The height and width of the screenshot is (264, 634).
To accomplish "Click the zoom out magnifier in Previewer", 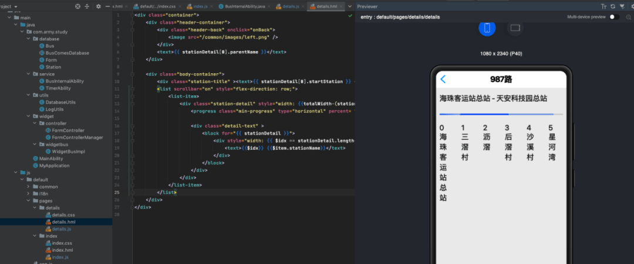I will click(x=629, y=17).
